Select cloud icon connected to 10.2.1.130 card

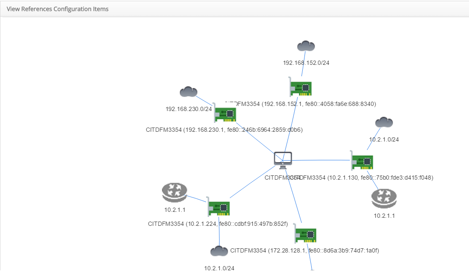pos(384,123)
